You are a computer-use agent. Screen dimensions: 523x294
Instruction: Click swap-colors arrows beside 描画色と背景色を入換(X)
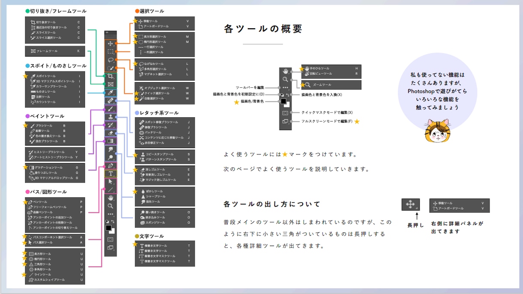[288, 95]
